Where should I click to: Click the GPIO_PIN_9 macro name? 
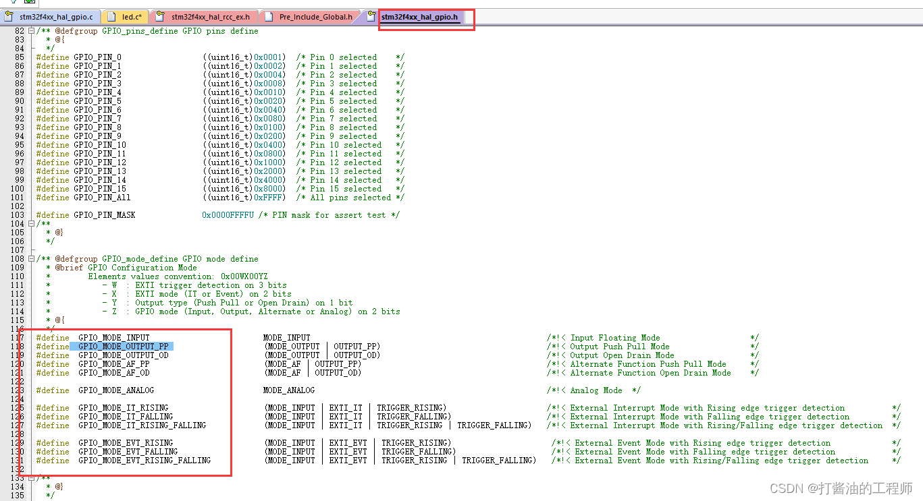tap(97, 136)
